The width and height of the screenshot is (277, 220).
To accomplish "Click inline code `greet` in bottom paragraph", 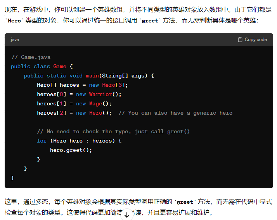I will click(185, 202).
